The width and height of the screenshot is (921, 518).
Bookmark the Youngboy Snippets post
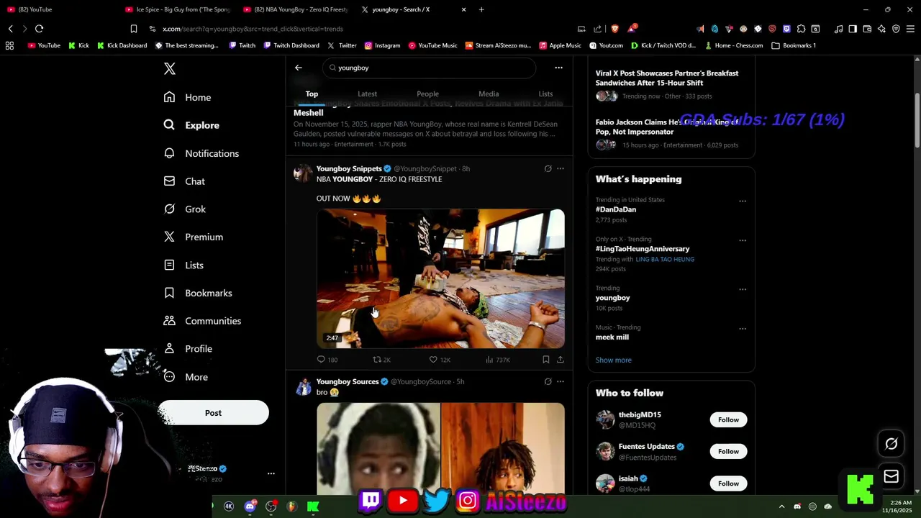[x=546, y=360]
